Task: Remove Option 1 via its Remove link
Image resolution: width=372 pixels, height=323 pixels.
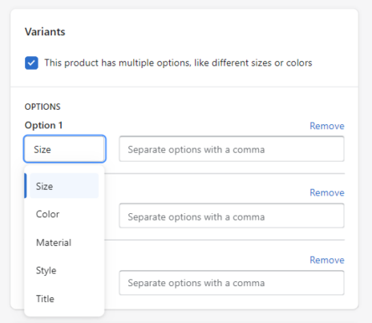Action: (x=327, y=126)
